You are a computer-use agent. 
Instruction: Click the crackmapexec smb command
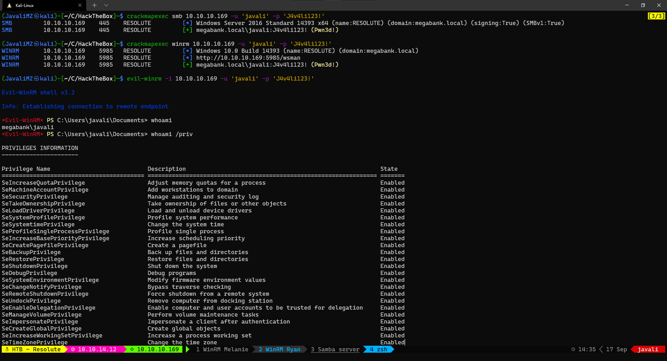tap(225, 16)
